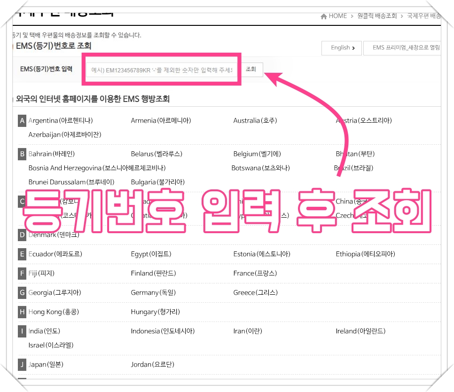
Task: Open Azerbaijan(아제르바이잔) tracking link
Action: pyautogui.click(x=65, y=134)
